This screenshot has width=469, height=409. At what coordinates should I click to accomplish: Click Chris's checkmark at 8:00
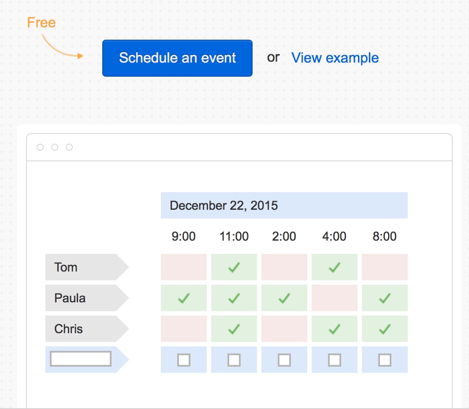(385, 329)
